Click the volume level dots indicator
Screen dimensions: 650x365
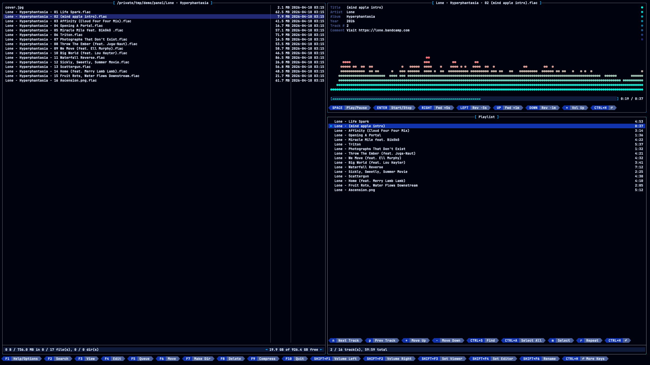tap(642, 23)
